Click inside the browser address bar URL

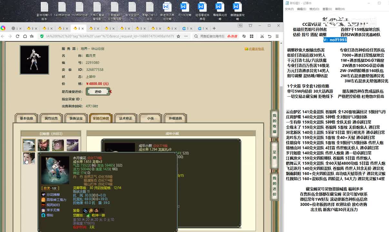click(110, 36)
